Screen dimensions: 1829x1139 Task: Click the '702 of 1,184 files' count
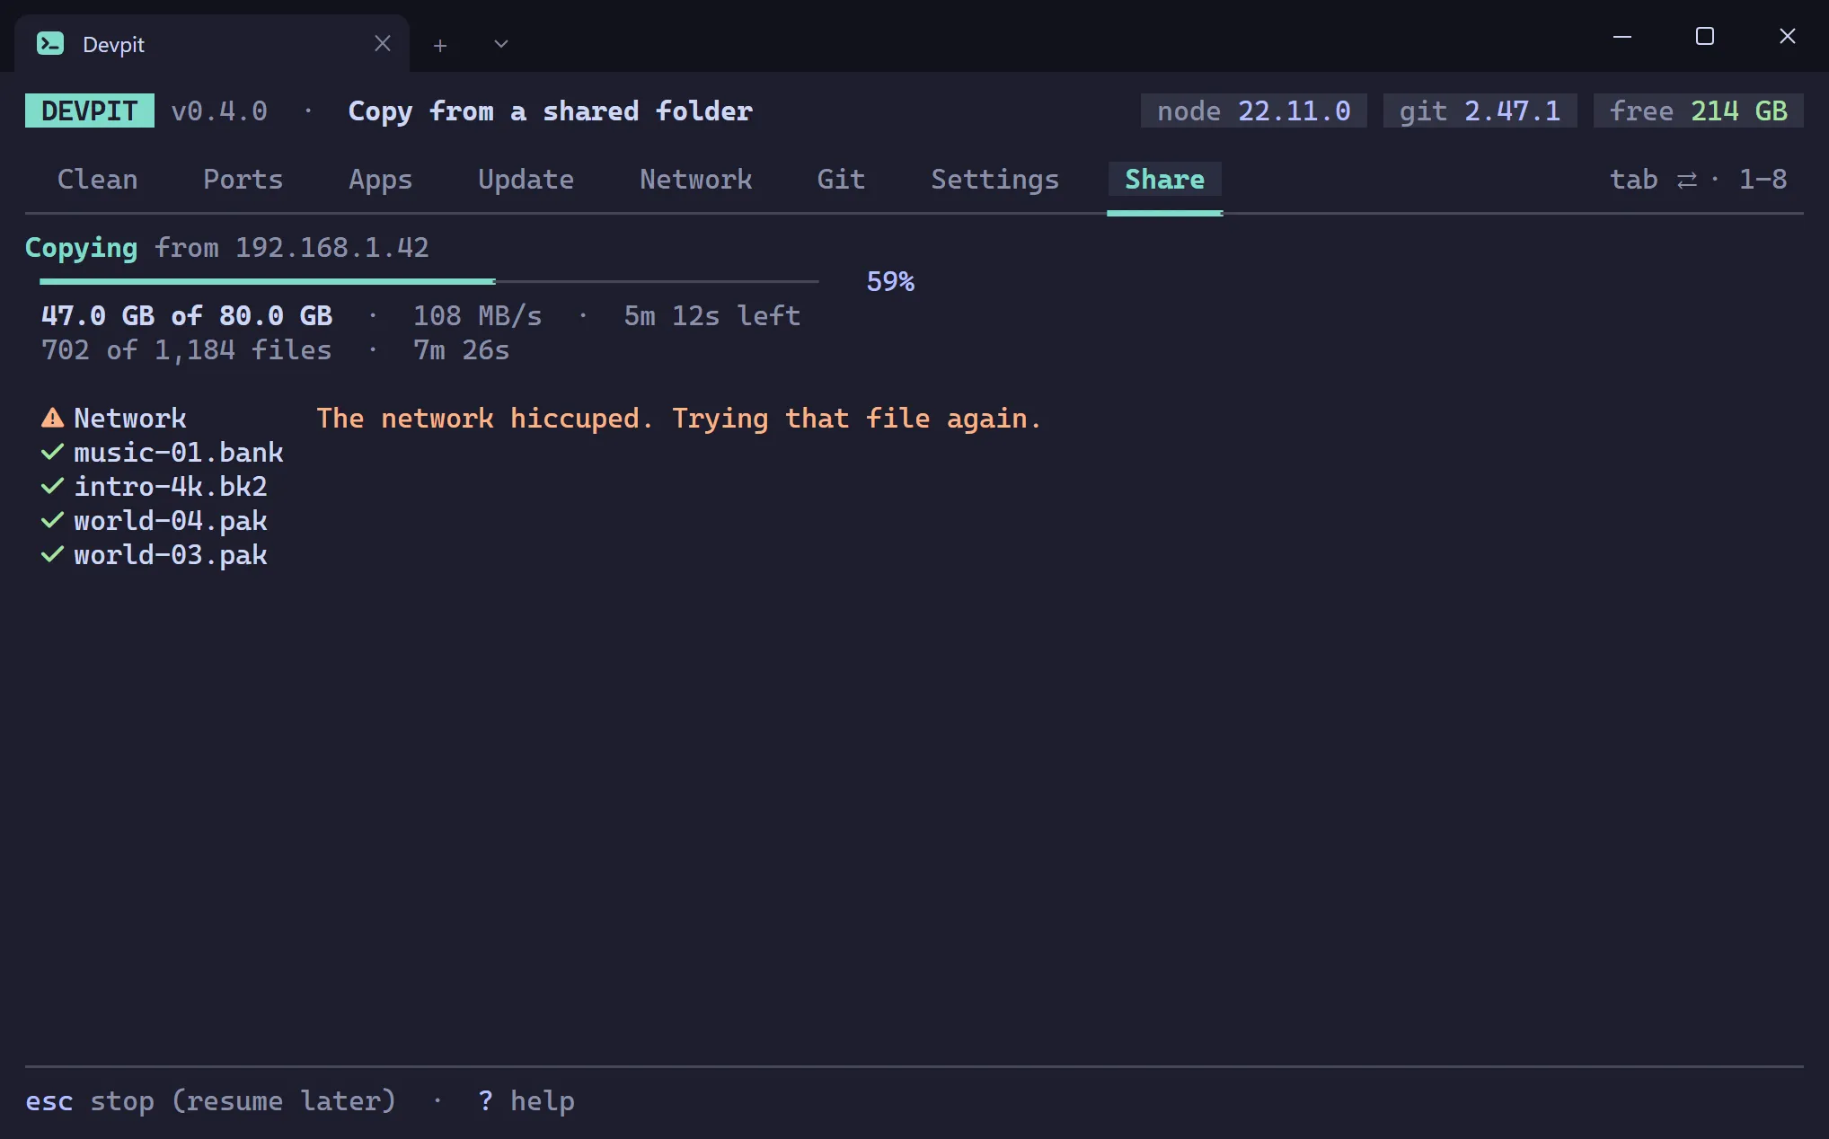click(187, 350)
